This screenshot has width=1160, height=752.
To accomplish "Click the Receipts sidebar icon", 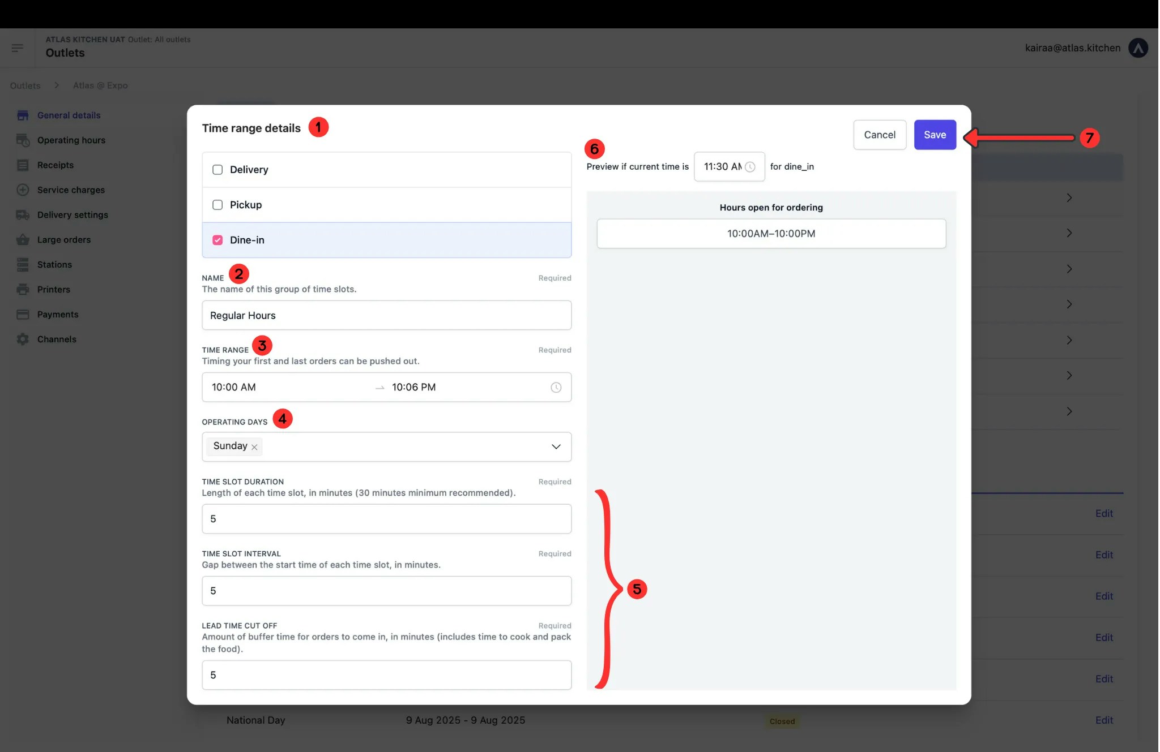I will [x=23, y=165].
